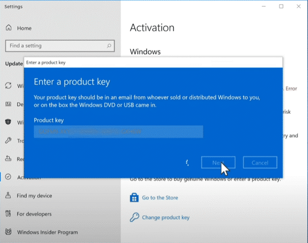The image size is (308, 243).
Task: Open Windows Security via its shield icon
Action: coord(9,123)
